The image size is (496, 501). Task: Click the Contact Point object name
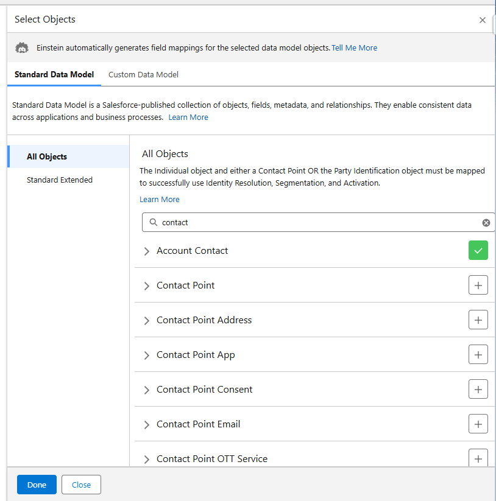point(185,286)
